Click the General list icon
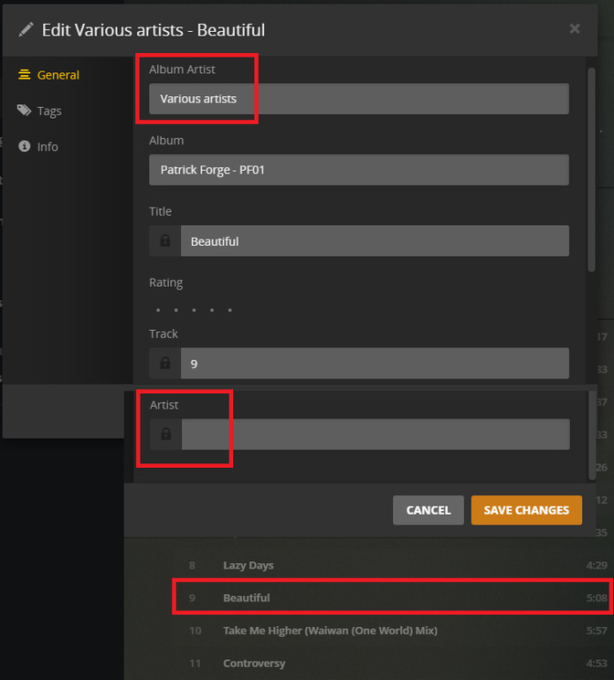The image size is (614, 680). point(25,75)
